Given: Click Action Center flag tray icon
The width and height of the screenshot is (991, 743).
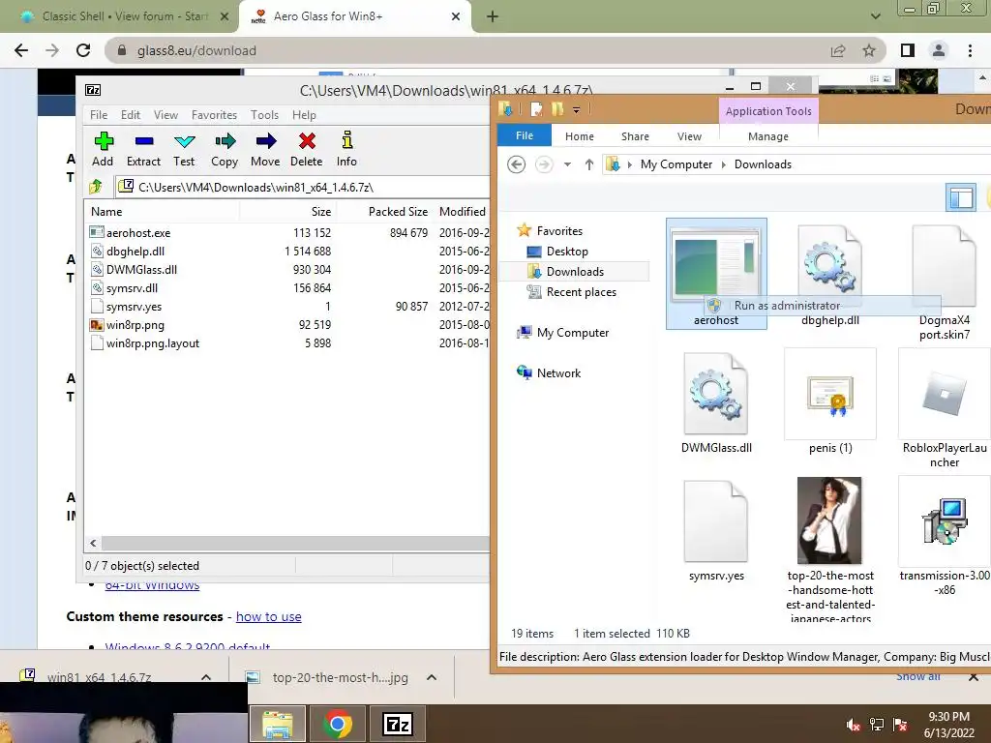Looking at the screenshot, I should click(900, 725).
